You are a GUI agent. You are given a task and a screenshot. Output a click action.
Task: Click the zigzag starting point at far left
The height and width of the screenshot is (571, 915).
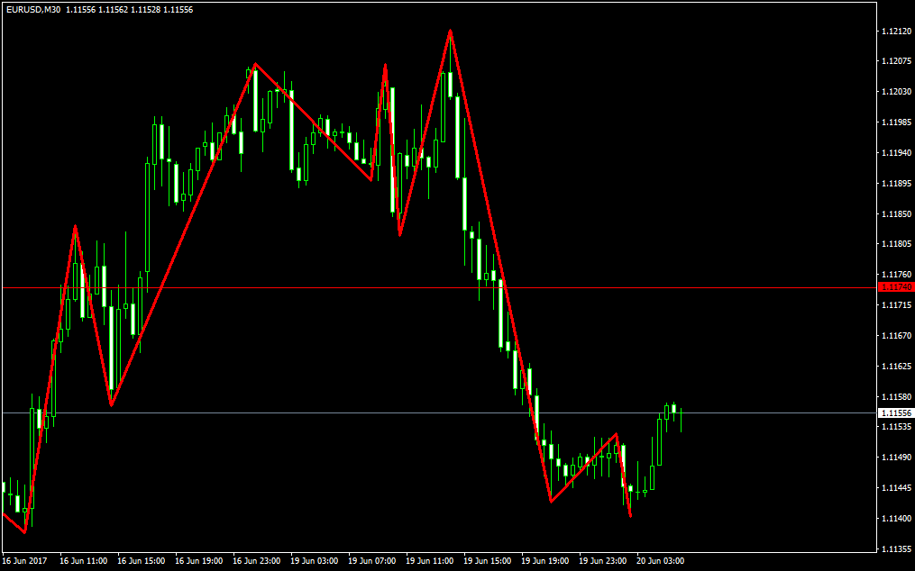(5, 514)
